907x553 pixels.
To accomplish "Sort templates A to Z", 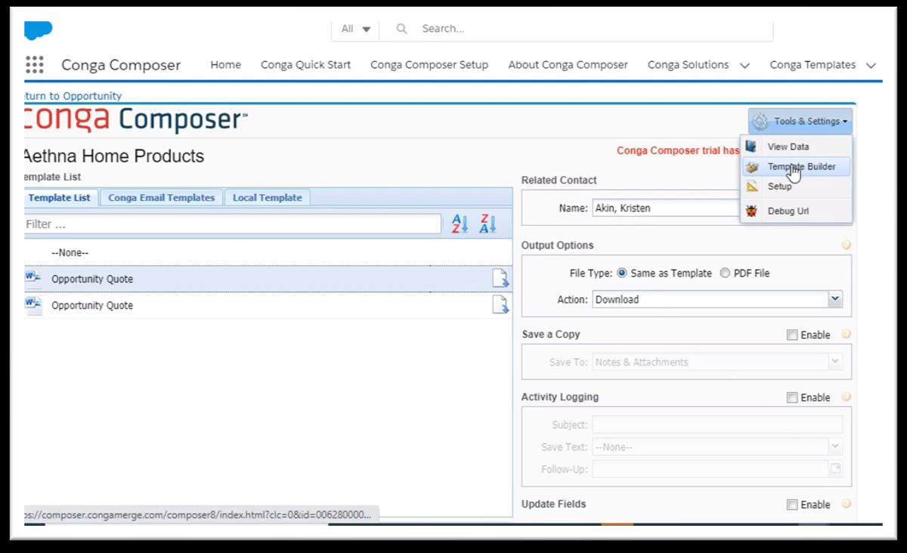I will click(x=460, y=224).
